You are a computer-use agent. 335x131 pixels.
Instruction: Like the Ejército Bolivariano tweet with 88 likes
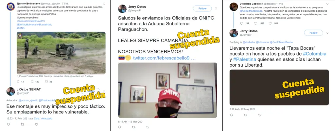[x=46, y=82]
